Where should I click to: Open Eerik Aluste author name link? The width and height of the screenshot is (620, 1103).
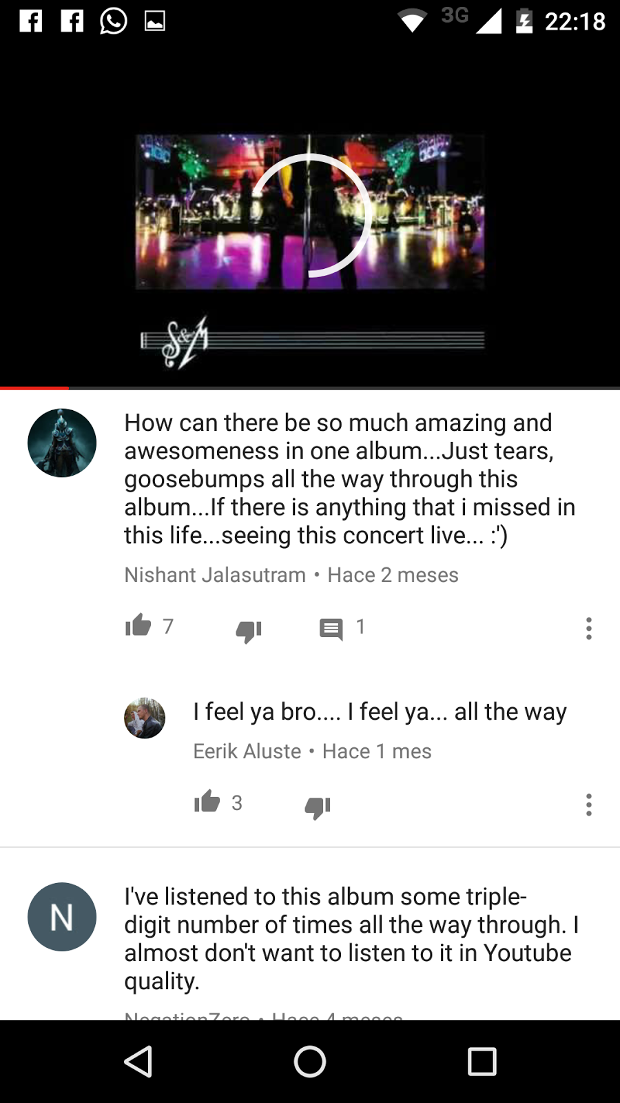(x=247, y=751)
